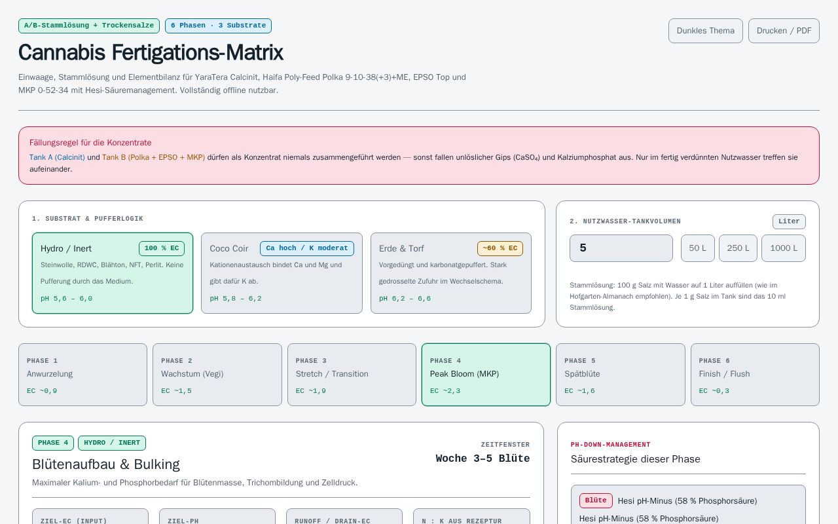Click the green 'PHASE 4' badge
The image size is (838, 524).
tap(53, 443)
